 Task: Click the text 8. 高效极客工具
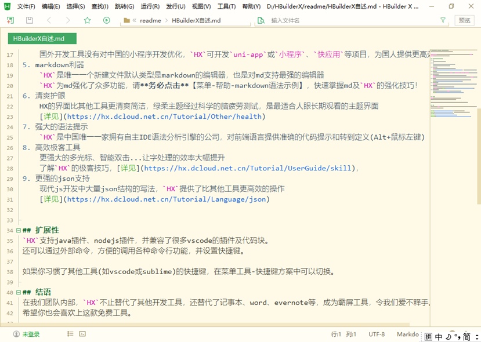(x=52, y=148)
